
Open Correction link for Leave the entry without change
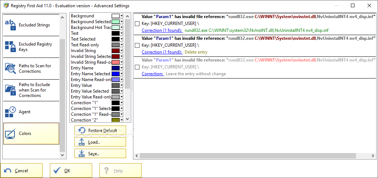[153, 74]
